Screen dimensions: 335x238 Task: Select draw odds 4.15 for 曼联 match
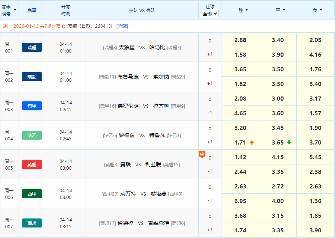[x=278, y=157]
